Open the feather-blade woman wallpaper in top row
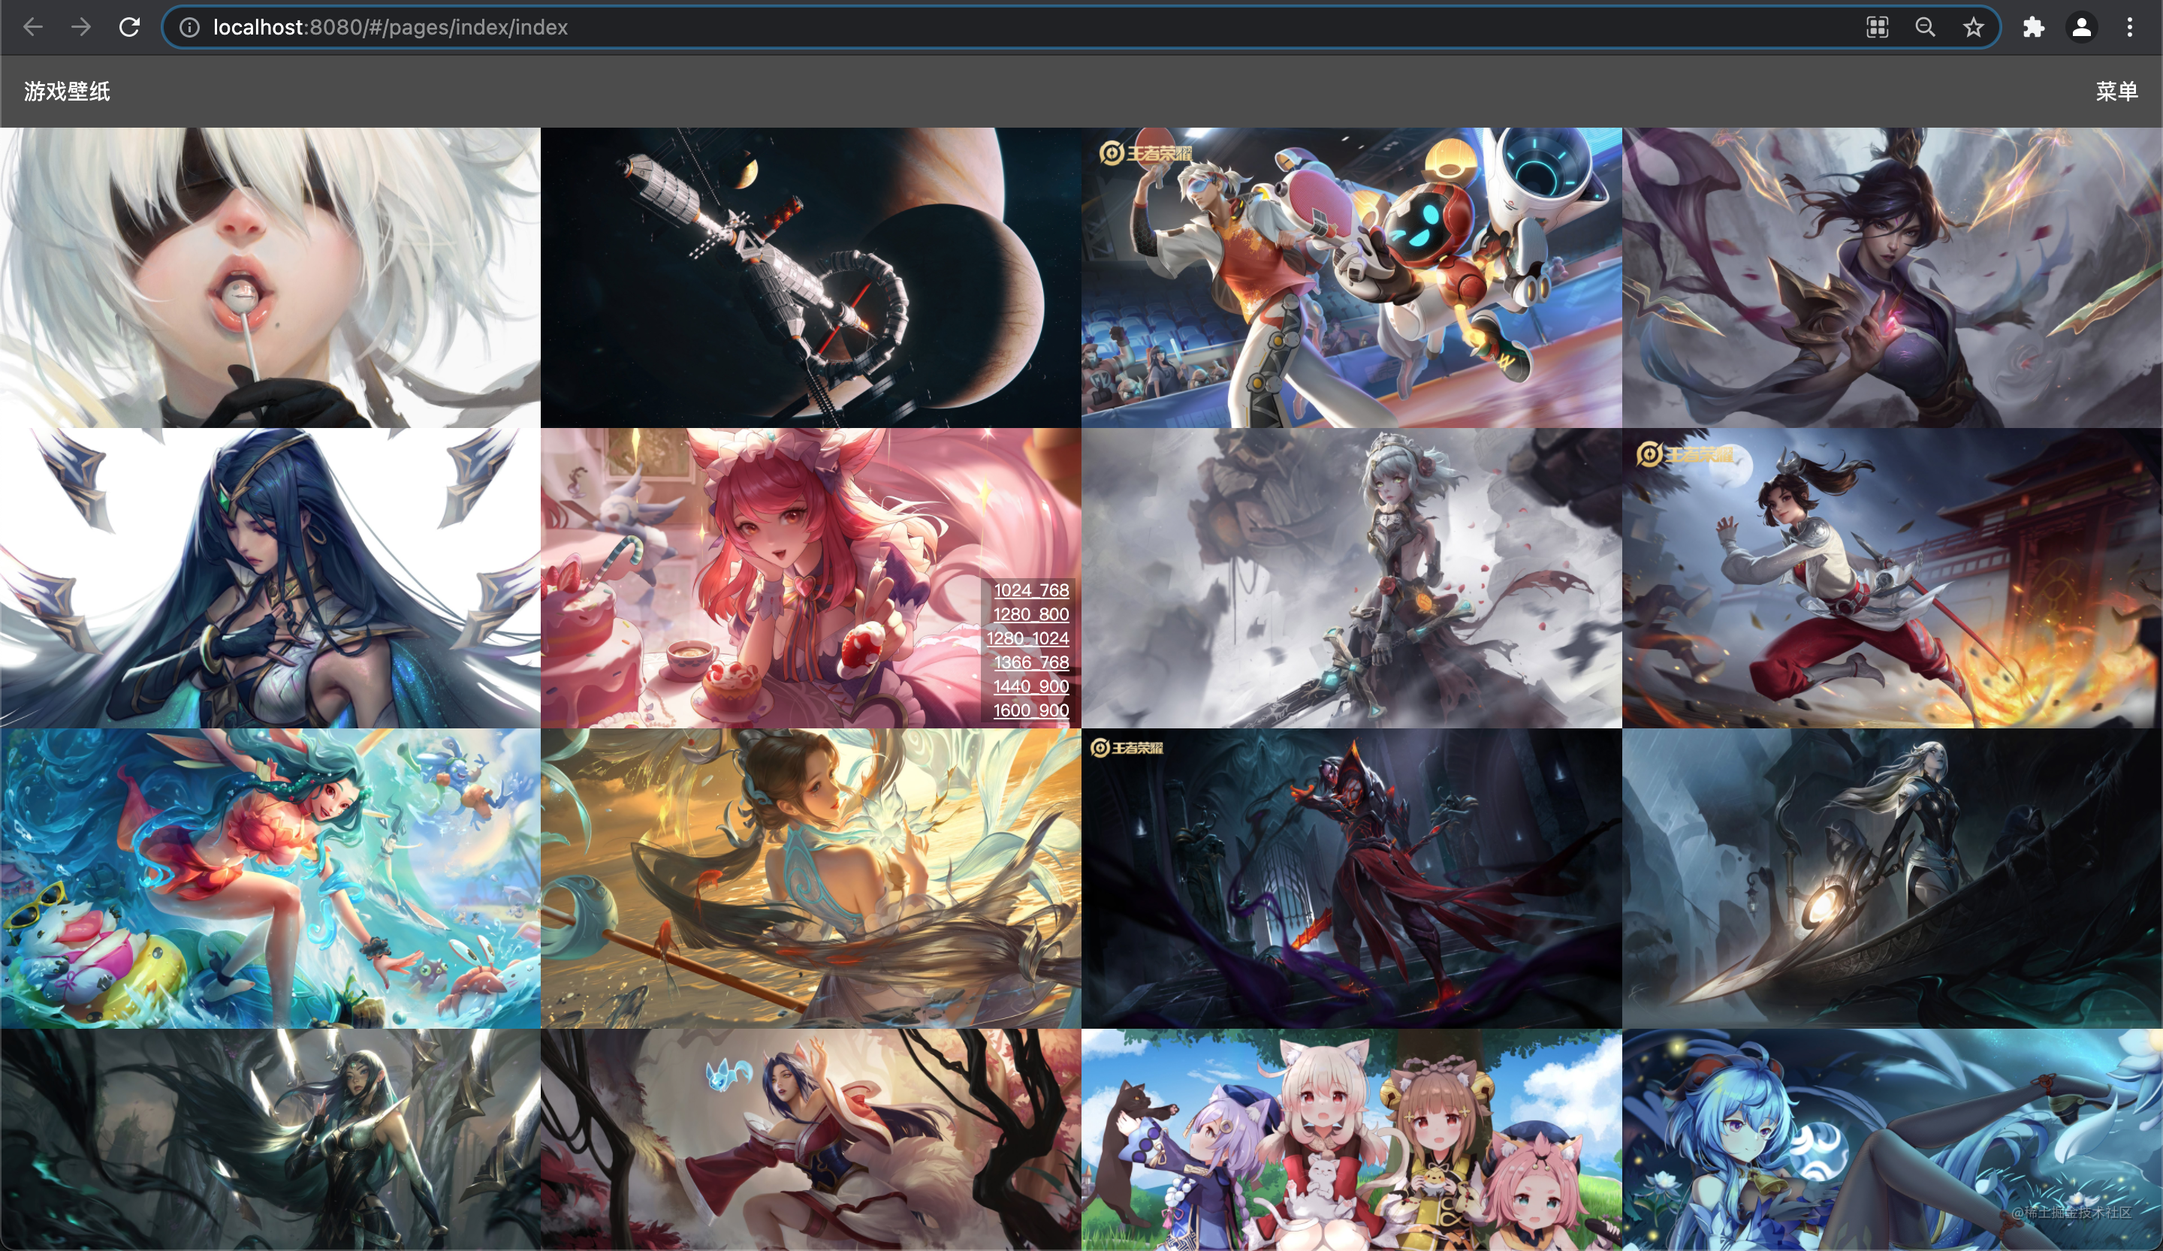This screenshot has height=1251, width=2163. [x=1893, y=278]
